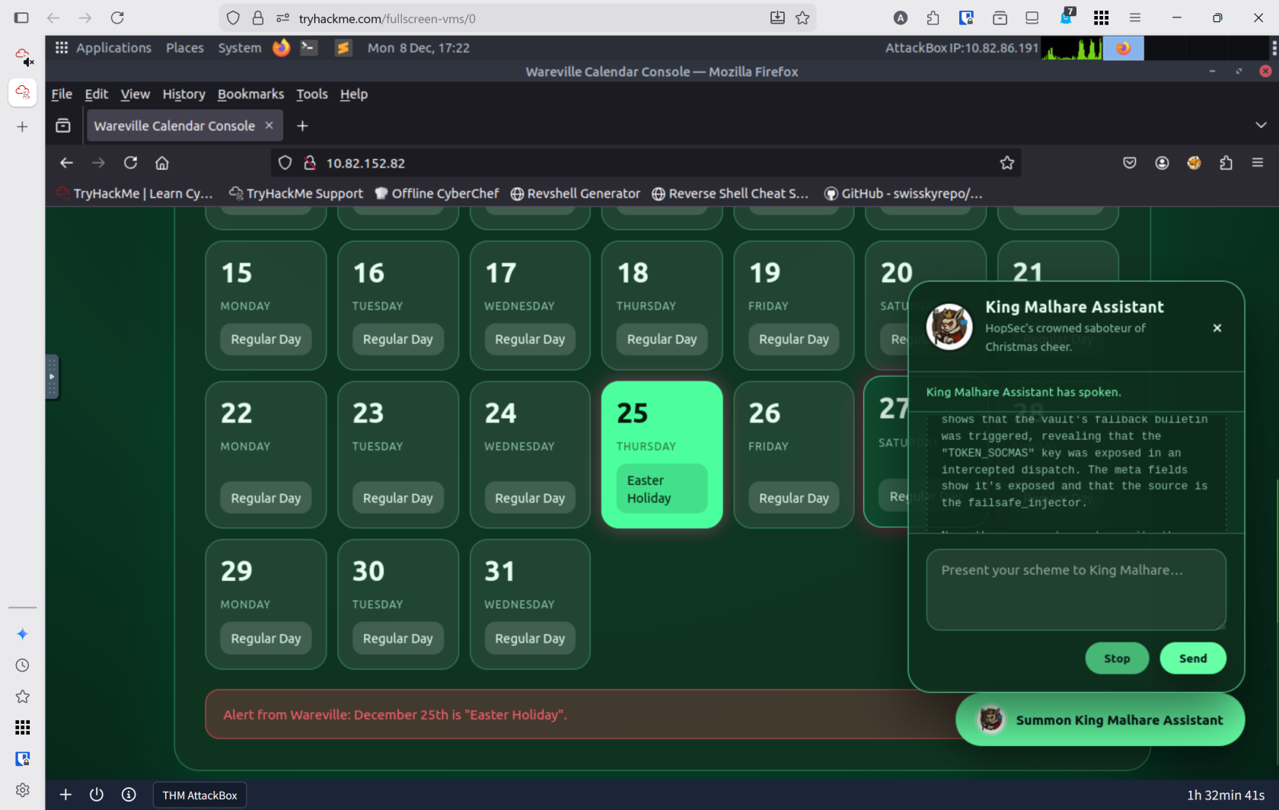Toggle the outer browser sidebar panel
Screen dimensions: 1279x810
tap(21, 18)
